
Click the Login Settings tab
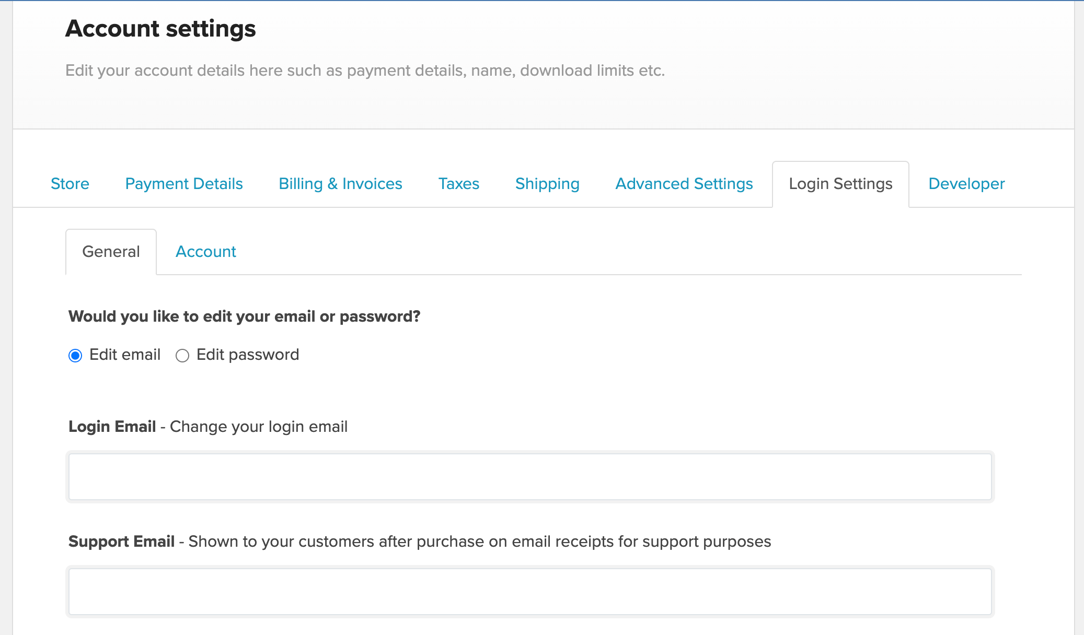coord(840,184)
